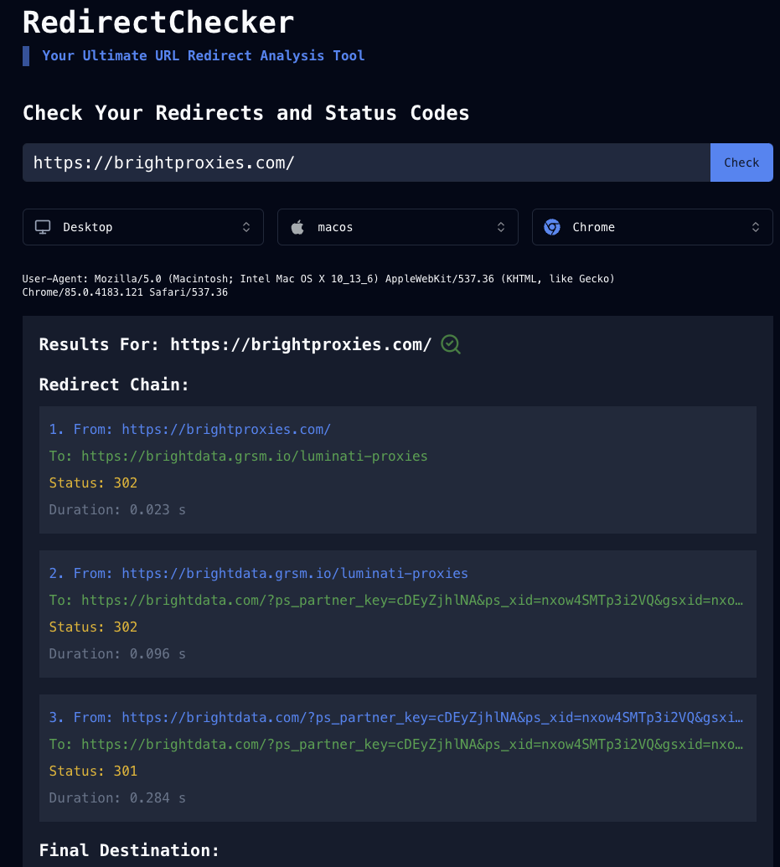Click the tagline Your Ultimate URL Redirect Analysis Tool
Image resolution: width=780 pixels, height=867 pixels.
click(x=204, y=56)
